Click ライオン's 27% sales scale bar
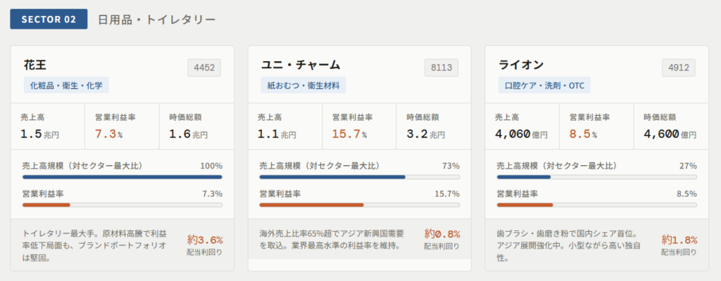 coord(596,177)
